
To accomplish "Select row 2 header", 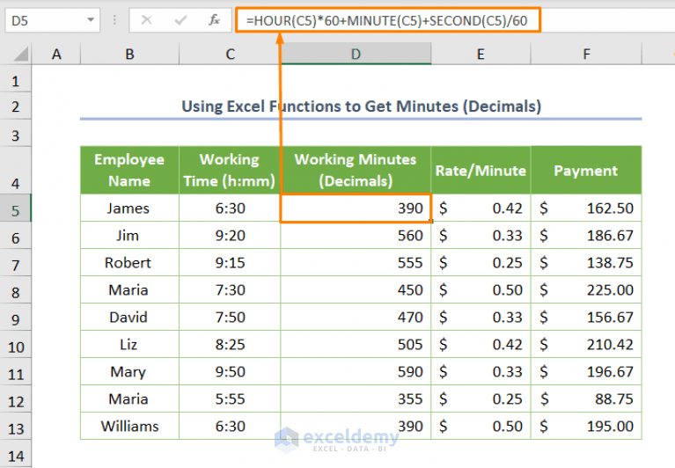I will [x=16, y=106].
